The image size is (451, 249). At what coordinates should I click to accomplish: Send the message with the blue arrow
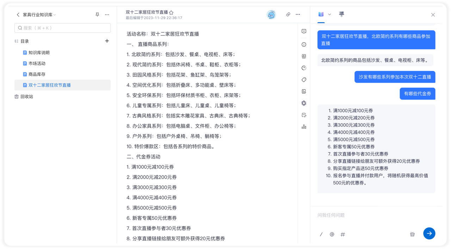[429, 234]
